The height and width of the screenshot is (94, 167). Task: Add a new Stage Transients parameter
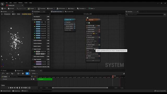[x=48, y=59]
